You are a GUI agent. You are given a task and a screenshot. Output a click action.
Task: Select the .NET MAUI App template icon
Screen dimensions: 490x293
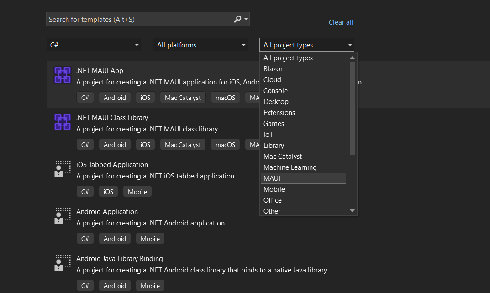63,75
